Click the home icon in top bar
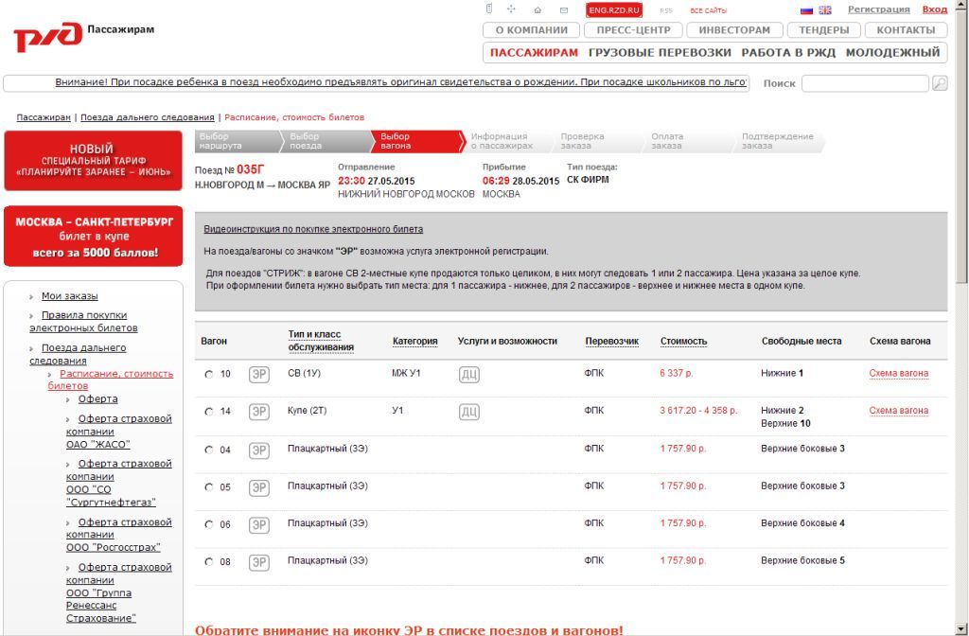The height and width of the screenshot is (636, 969). [537, 10]
